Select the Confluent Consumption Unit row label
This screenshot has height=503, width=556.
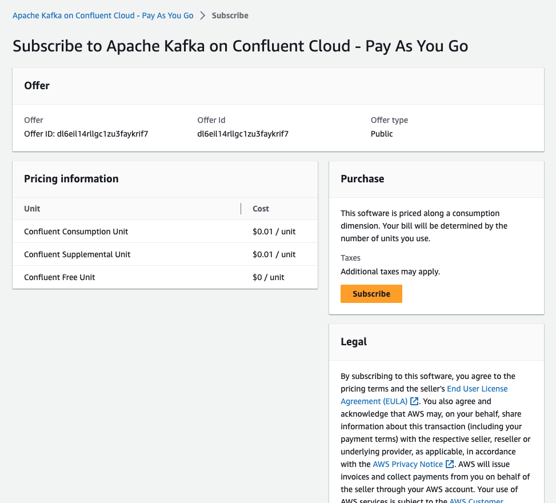[76, 231]
